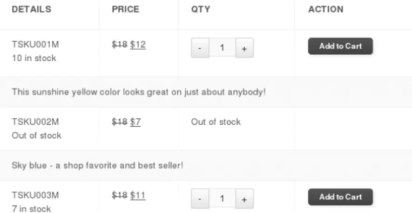
Task: Select the DETAILS column header
Action: click(32, 9)
